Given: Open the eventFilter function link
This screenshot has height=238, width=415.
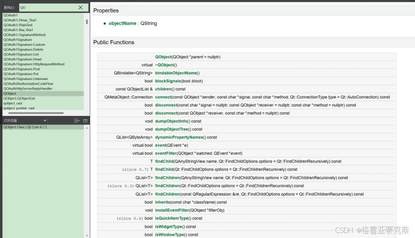Looking at the screenshot, I should tap(165, 153).
